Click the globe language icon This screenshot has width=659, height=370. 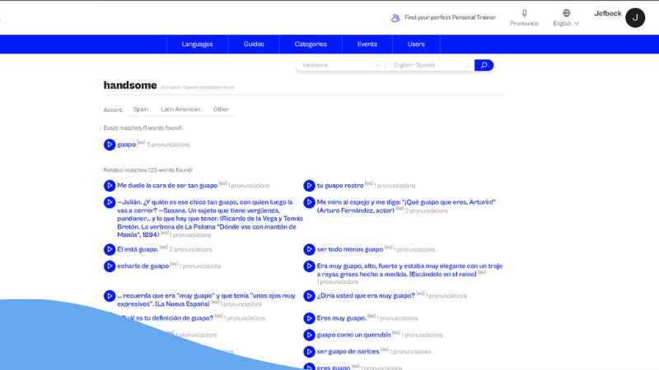(x=566, y=13)
